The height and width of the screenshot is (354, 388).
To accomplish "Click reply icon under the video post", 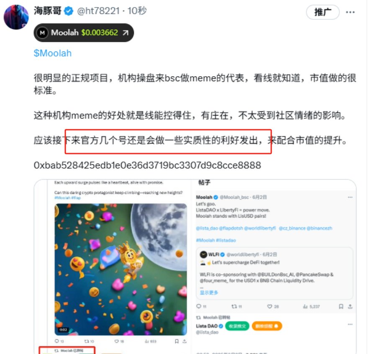I will click(x=57, y=341).
